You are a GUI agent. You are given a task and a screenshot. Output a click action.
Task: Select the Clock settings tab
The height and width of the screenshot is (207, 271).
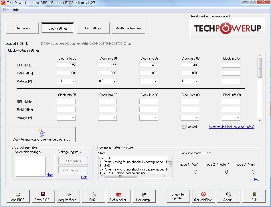[58, 28]
